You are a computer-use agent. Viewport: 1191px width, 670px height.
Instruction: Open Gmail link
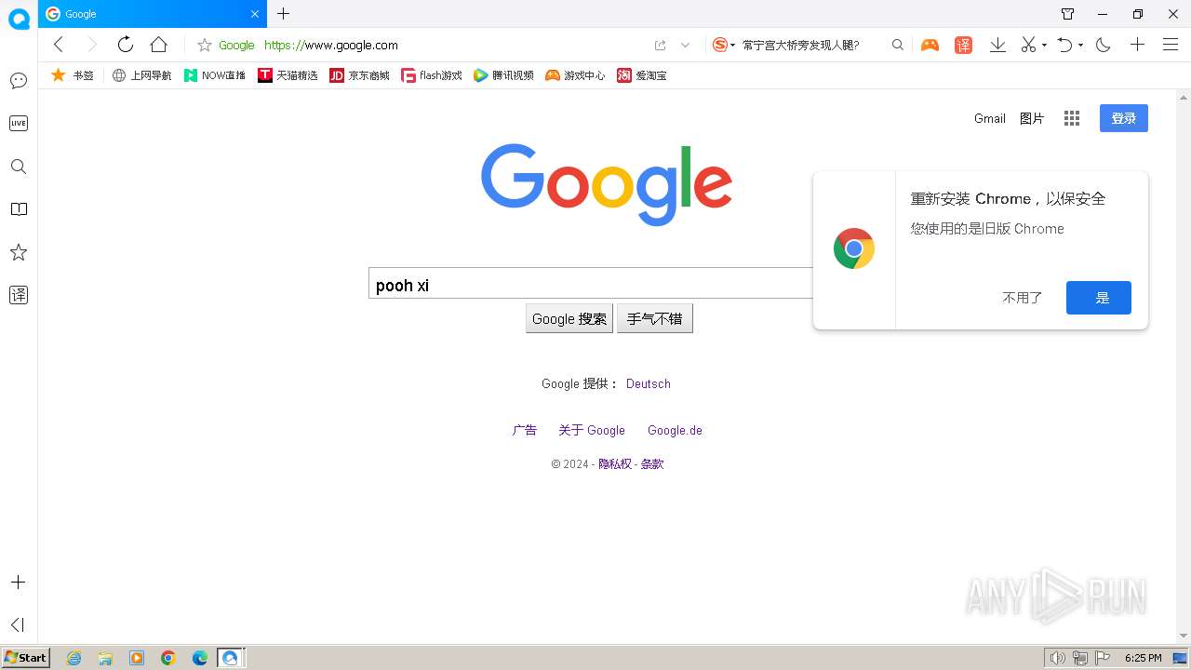(x=990, y=118)
